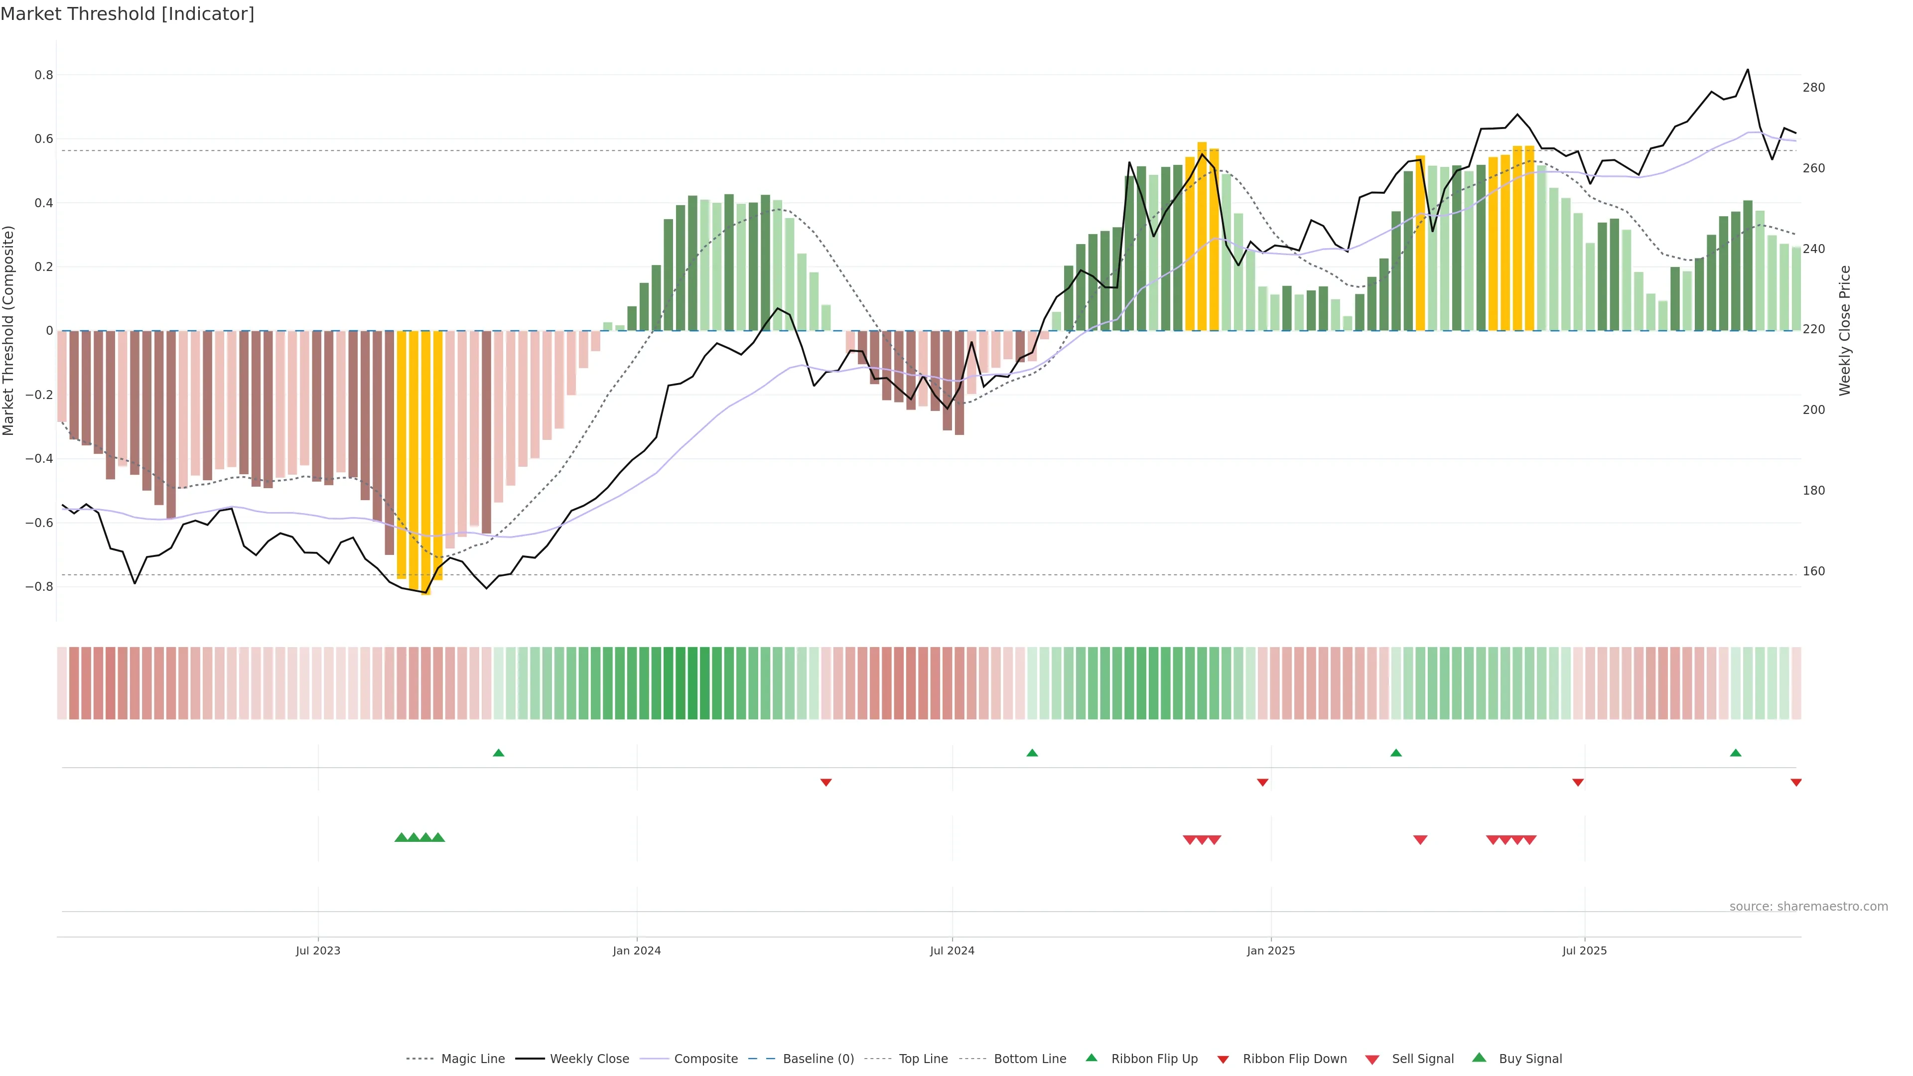Click the Market Threshold [Indicator] title
1913x1076 pixels.
(x=127, y=14)
